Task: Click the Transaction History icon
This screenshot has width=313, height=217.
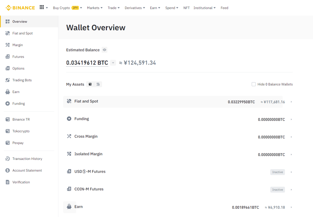Action: pos(8,159)
